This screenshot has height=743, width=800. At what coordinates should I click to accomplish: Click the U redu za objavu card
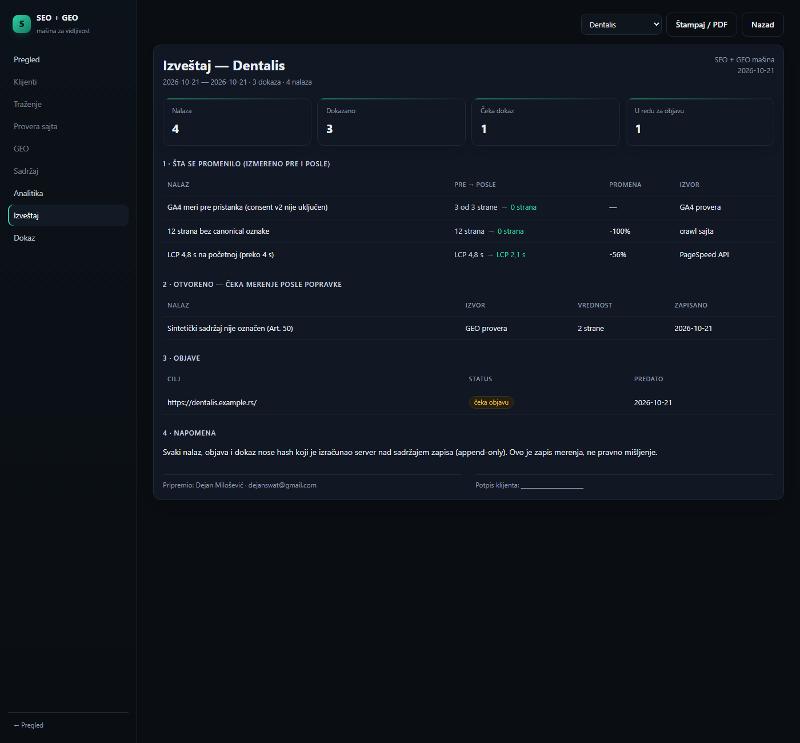700,122
